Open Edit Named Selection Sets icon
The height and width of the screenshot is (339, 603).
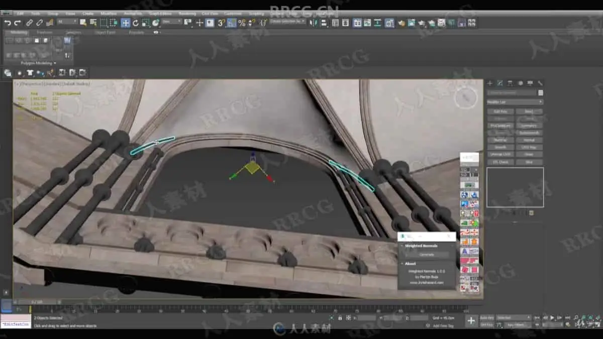262,23
